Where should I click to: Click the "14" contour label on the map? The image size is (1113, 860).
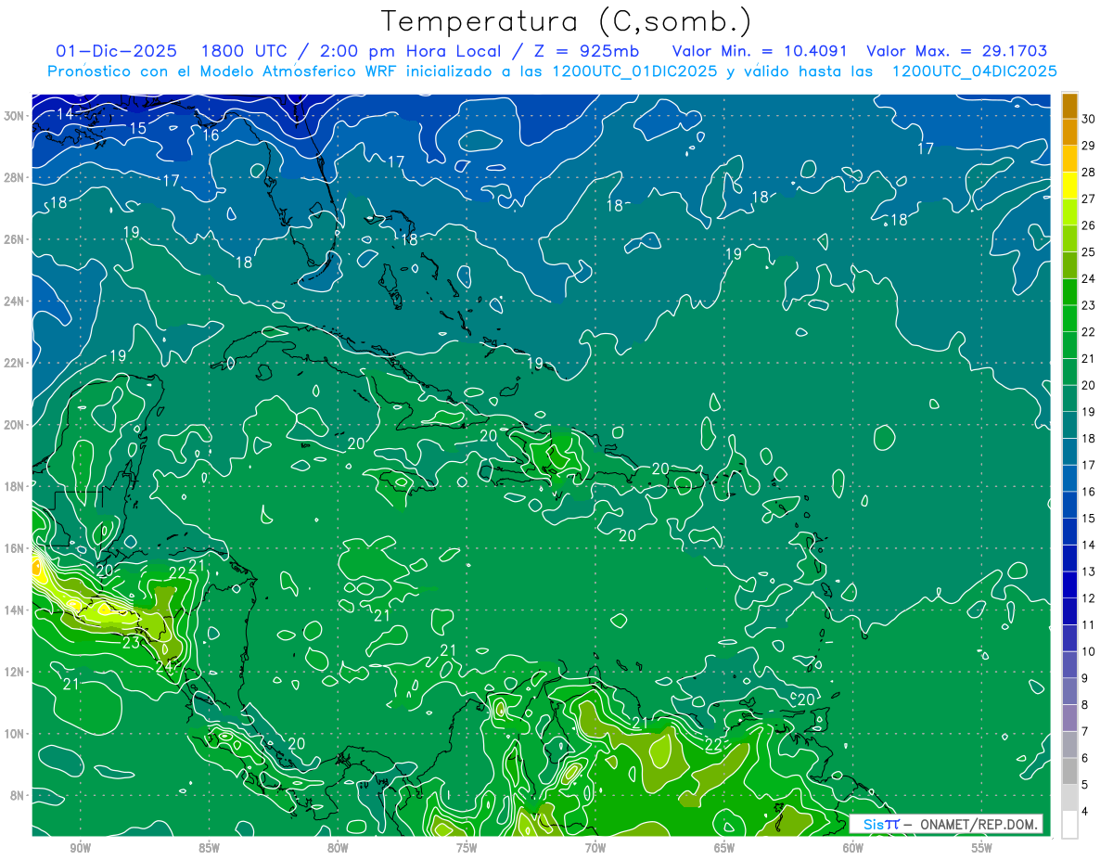pos(65,113)
